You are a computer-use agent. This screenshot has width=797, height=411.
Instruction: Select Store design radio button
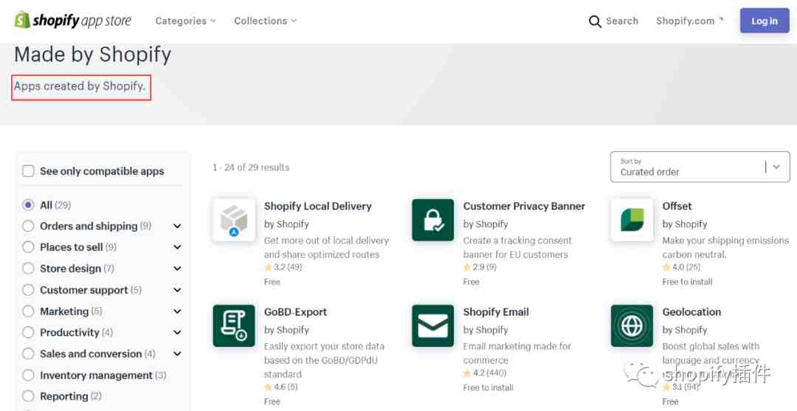(29, 269)
